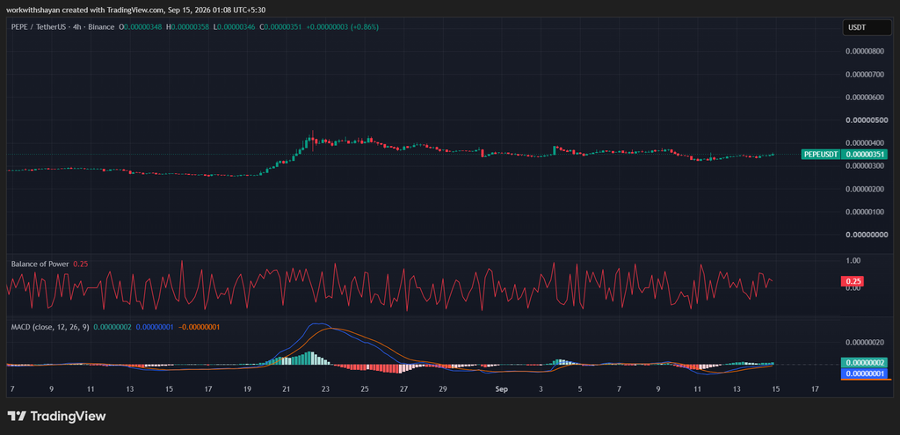This screenshot has height=435, width=900.
Task: Click the +0.00000003 (+0.86%) change text
Action: point(343,27)
